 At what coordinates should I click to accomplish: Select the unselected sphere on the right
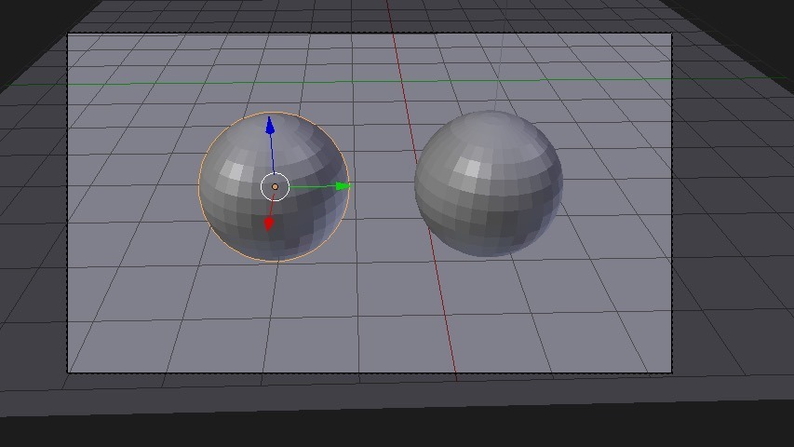pyautogui.click(x=489, y=183)
